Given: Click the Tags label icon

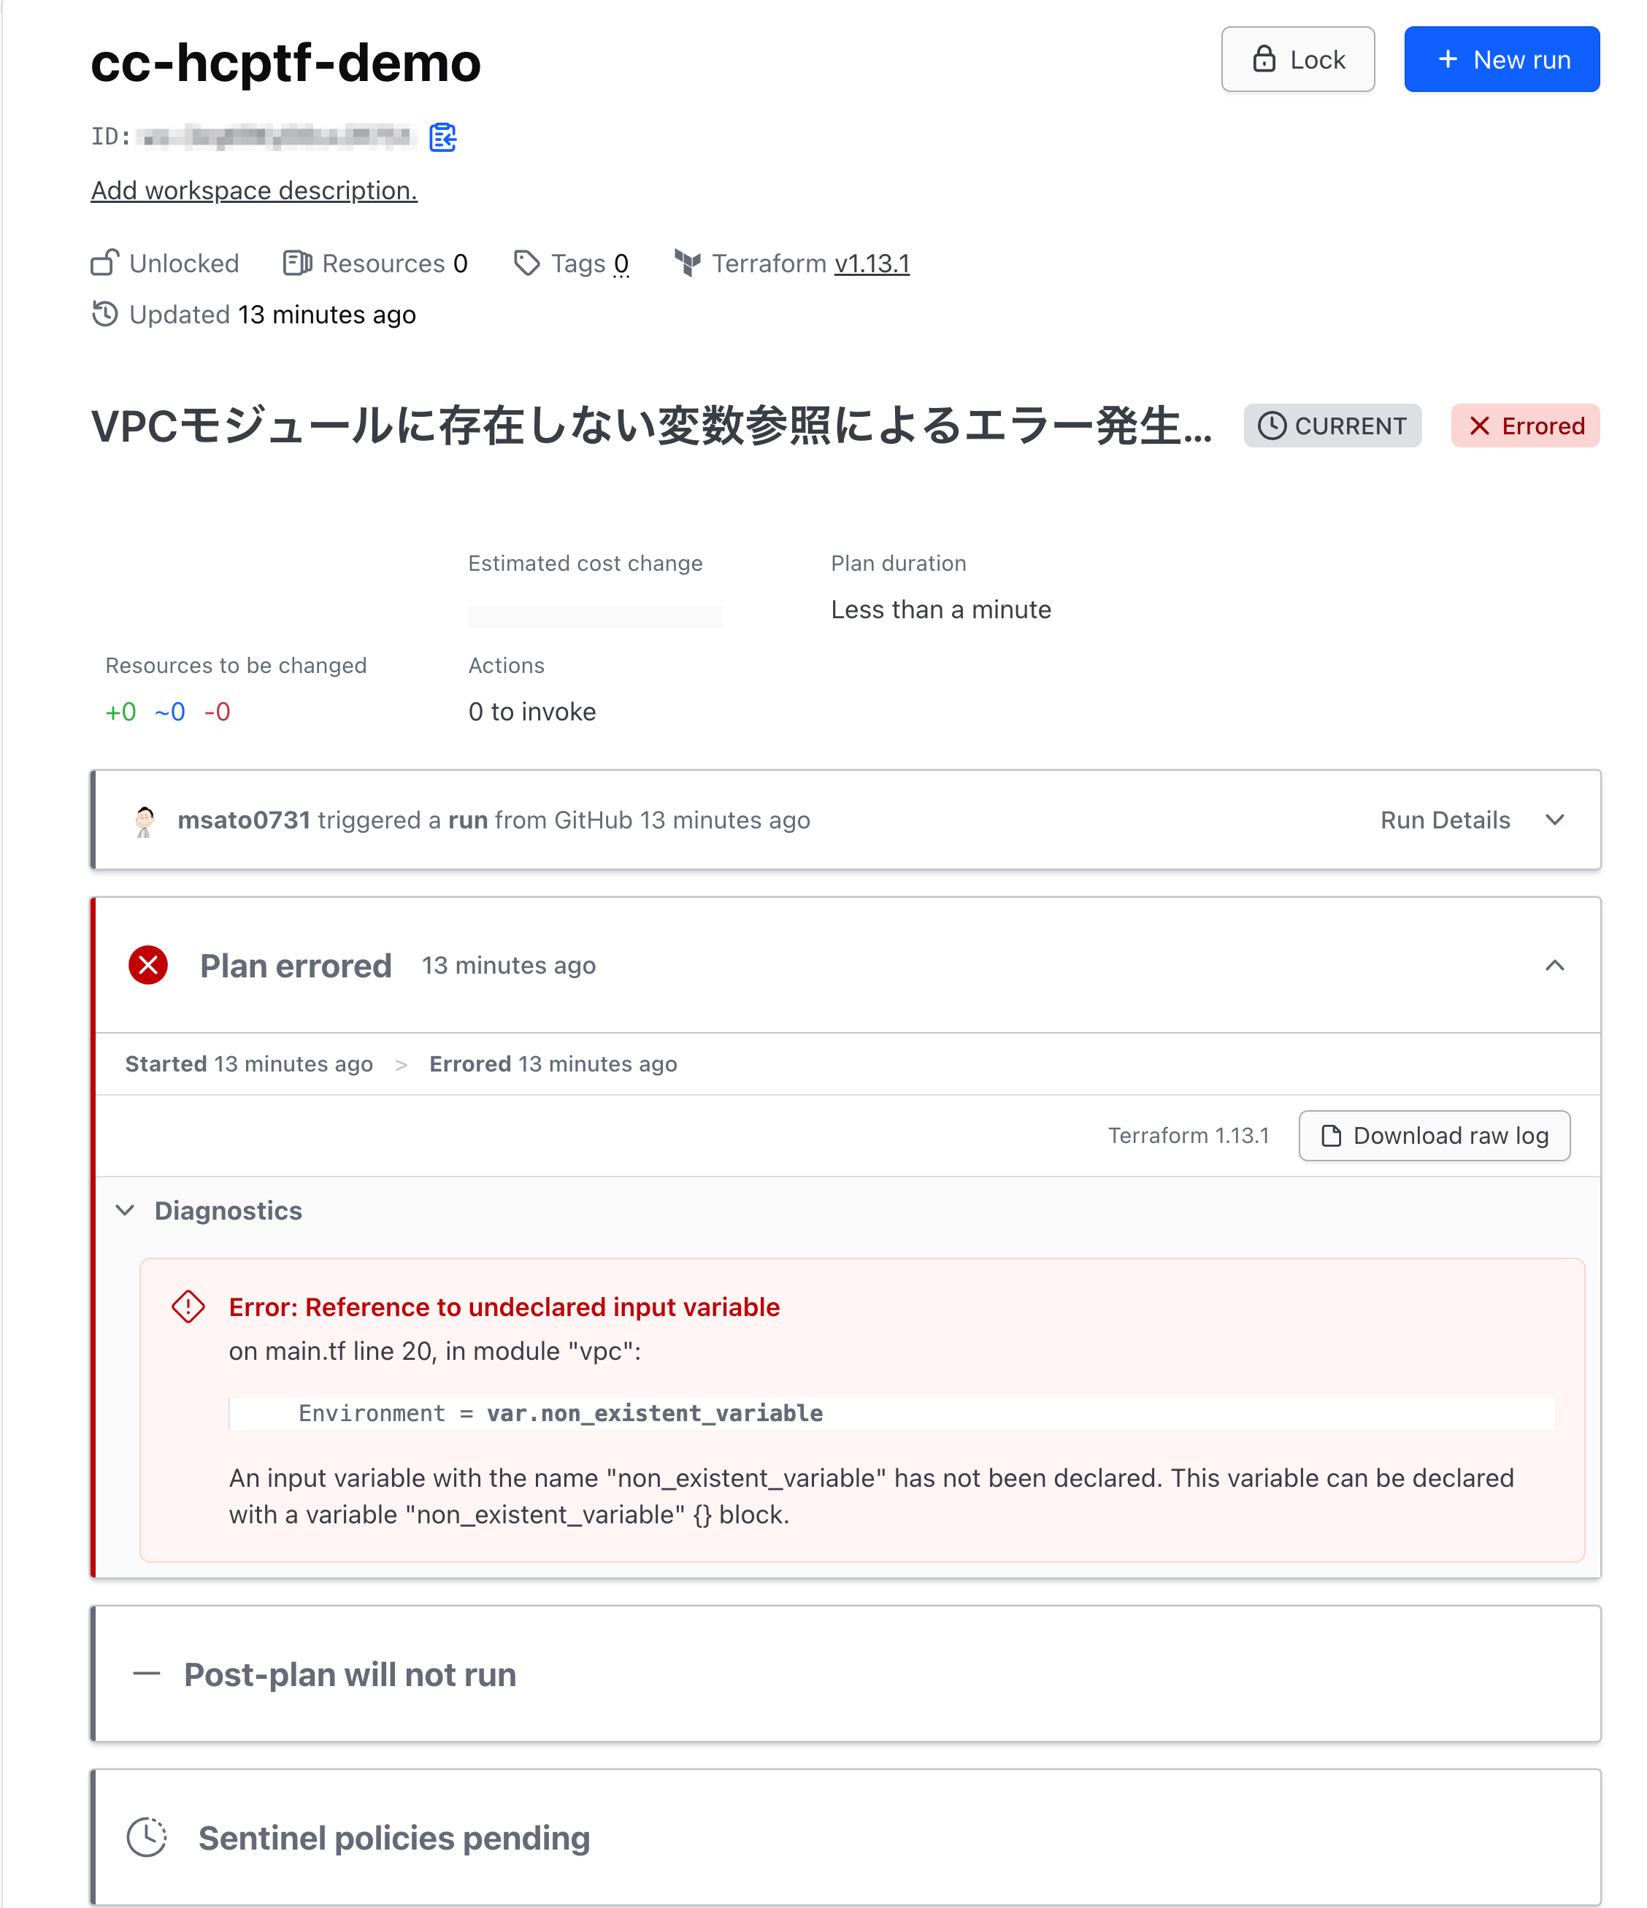Looking at the screenshot, I should pos(526,263).
